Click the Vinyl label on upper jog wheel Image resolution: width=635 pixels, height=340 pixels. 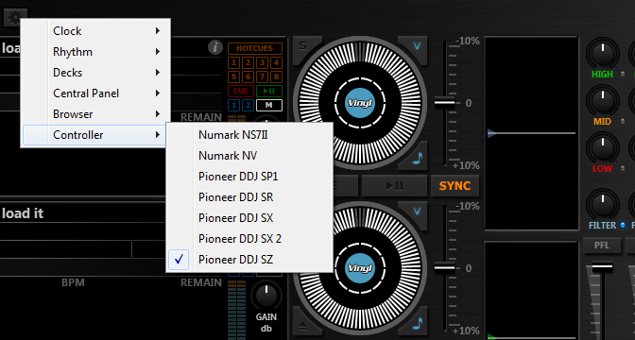tap(360, 103)
